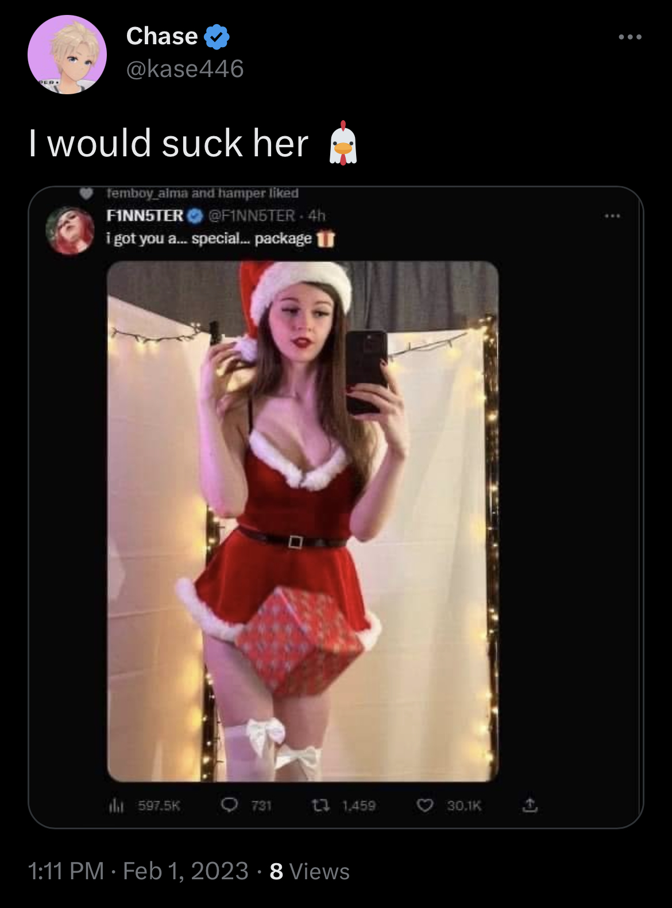This screenshot has width=672, height=908.
Task: Open the @kase446 handle link
Action: (185, 69)
